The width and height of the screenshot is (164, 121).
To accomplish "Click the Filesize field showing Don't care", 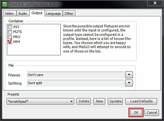I will [75, 75].
